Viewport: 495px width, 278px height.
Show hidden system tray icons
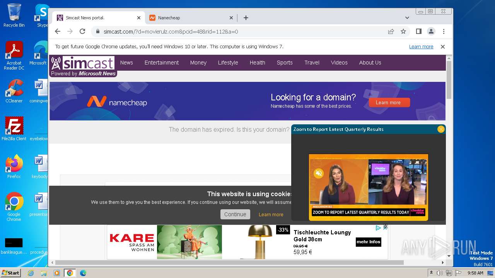[x=431, y=273]
